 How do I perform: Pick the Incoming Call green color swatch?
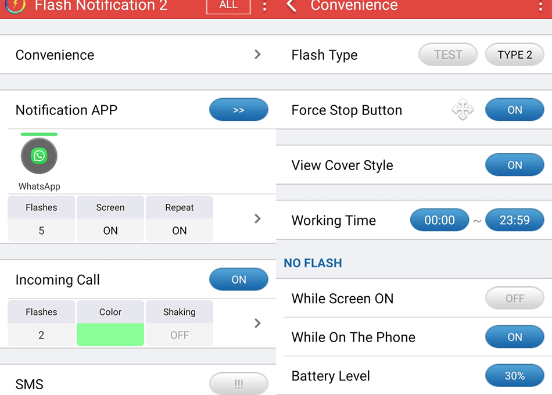point(110,335)
